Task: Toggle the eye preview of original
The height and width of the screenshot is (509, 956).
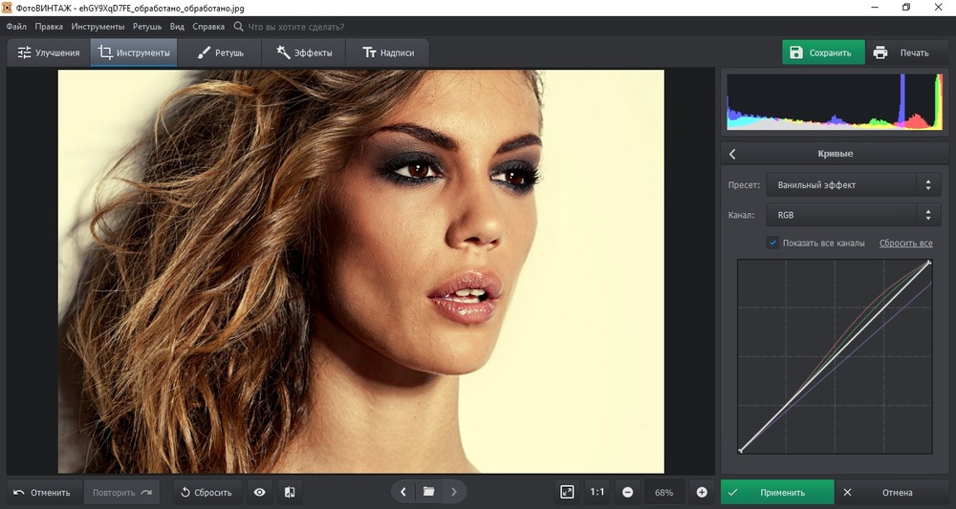Action: tap(260, 493)
